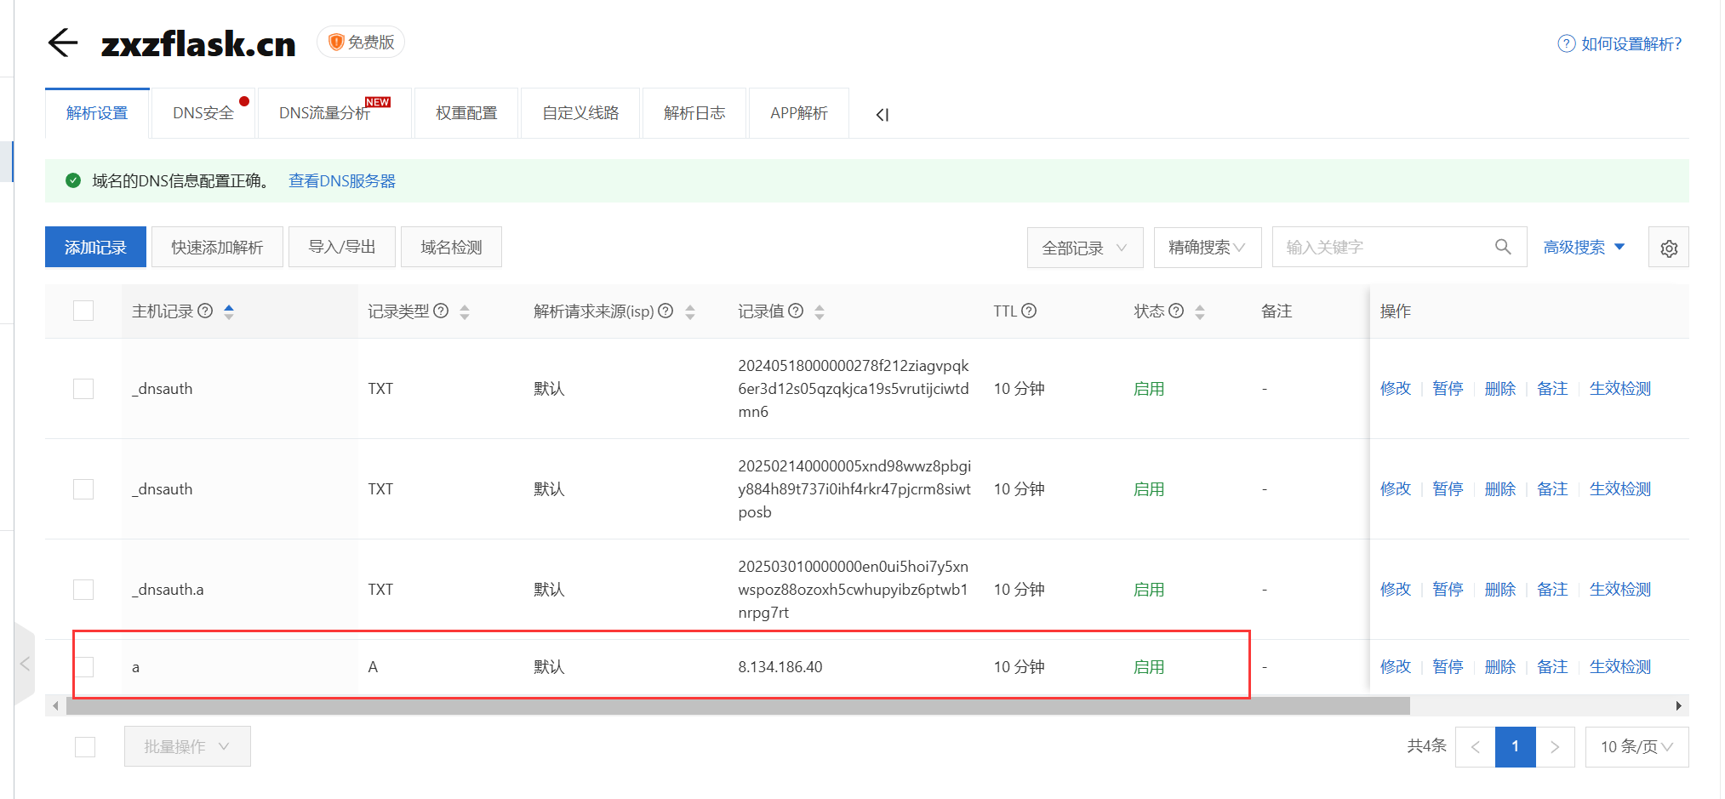
Task: Click help icon beside TTL header
Action: point(1029,311)
